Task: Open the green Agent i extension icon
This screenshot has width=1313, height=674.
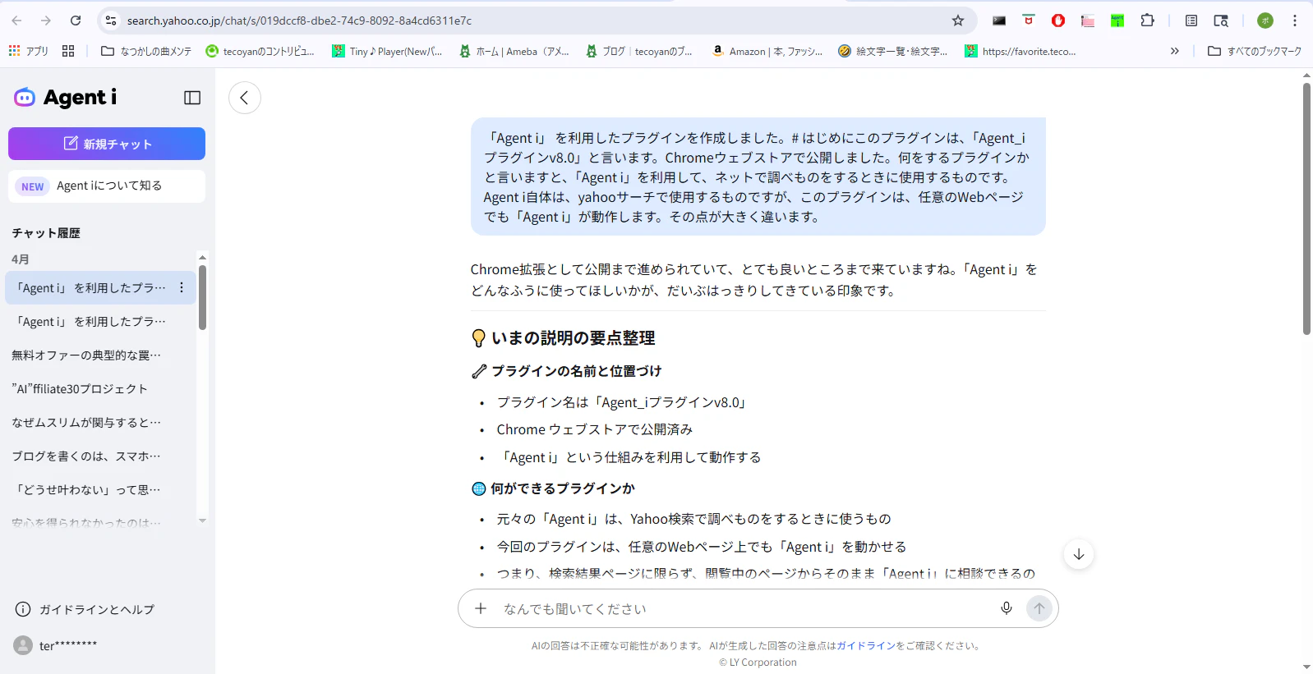Action: (1117, 21)
